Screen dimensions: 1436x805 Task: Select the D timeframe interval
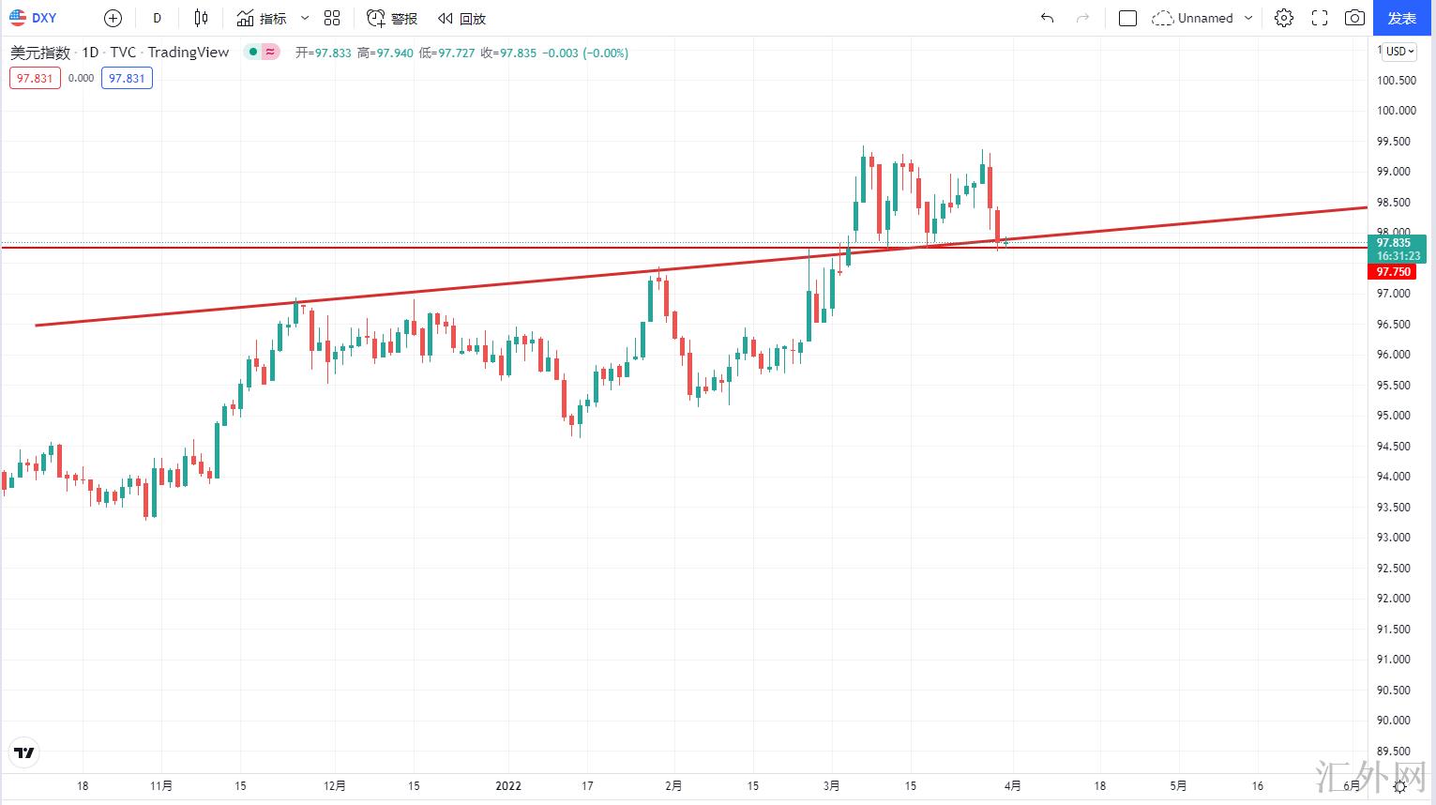(x=157, y=18)
